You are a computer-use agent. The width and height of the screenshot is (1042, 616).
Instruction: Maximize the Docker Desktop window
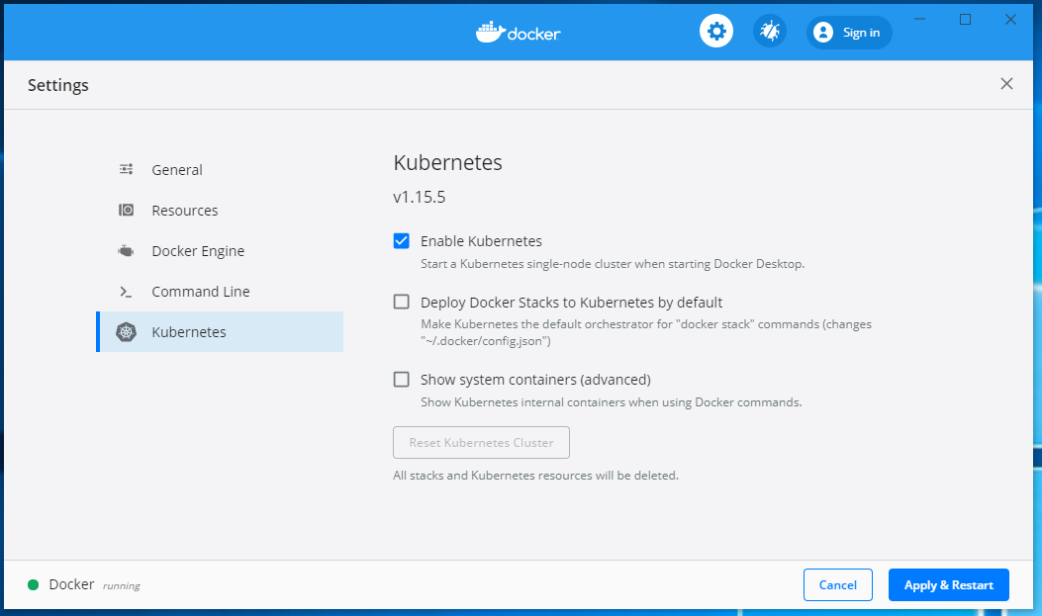tap(965, 19)
